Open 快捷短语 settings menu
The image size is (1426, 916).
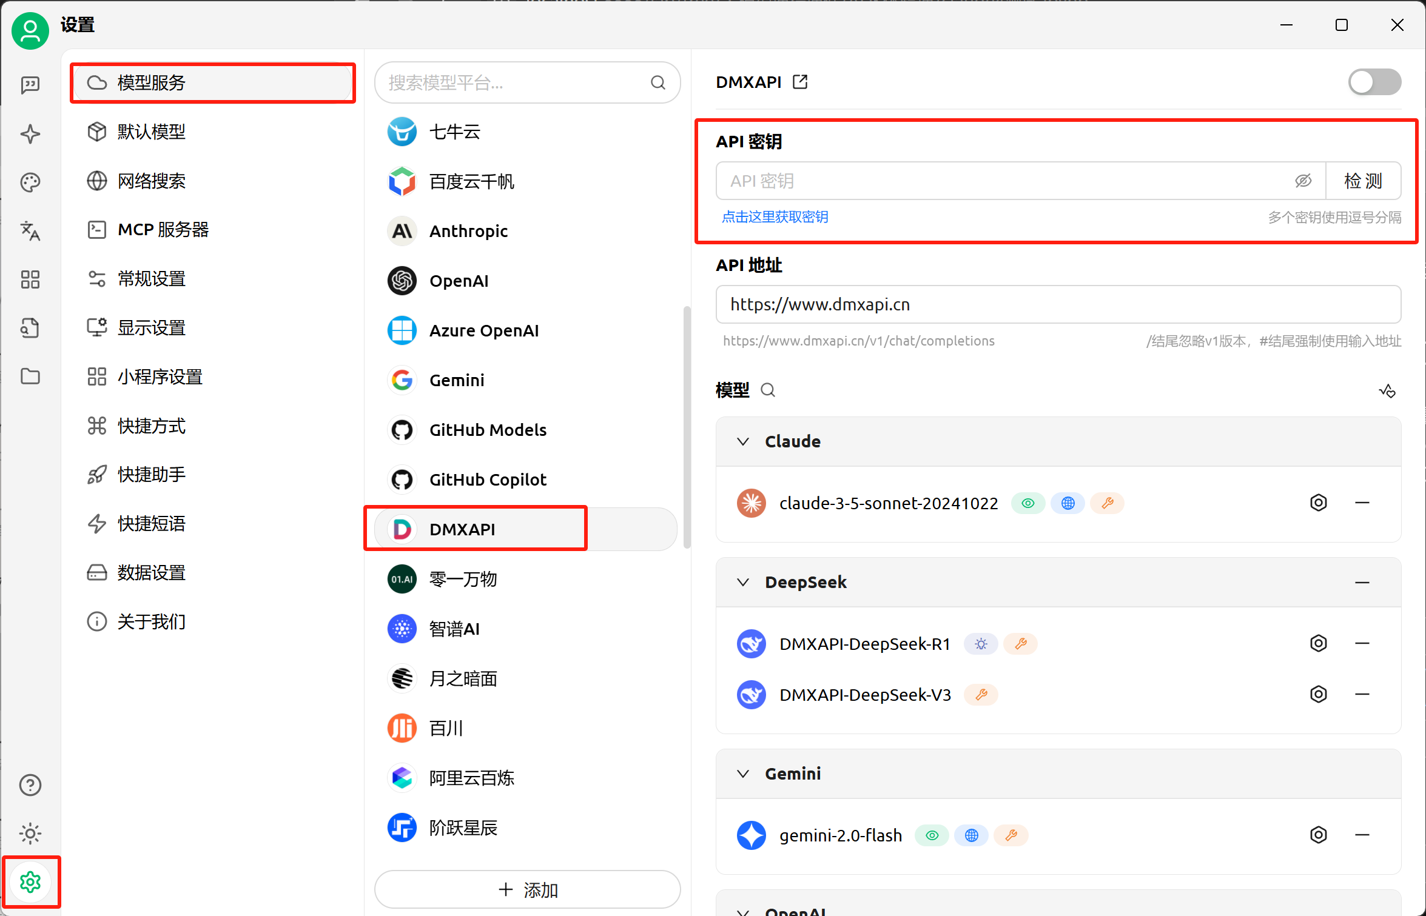pyautogui.click(x=212, y=524)
